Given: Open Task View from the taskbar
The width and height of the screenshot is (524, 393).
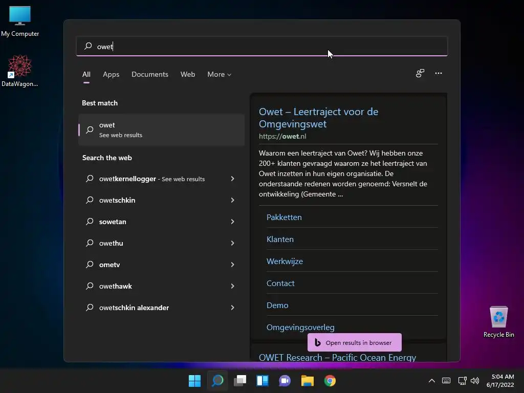Looking at the screenshot, I should coord(240,381).
